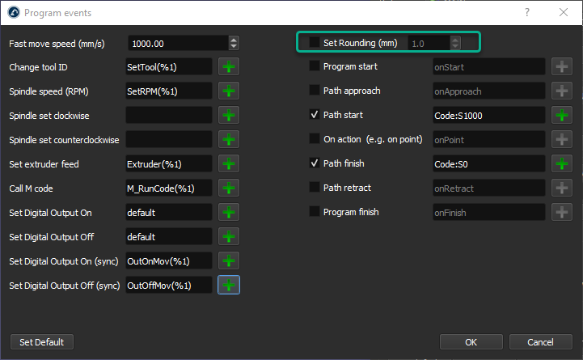This screenshot has width=583, height=360.
Task: Click the plus icon for Spindle set clockwise
Action: coord(230,116)
